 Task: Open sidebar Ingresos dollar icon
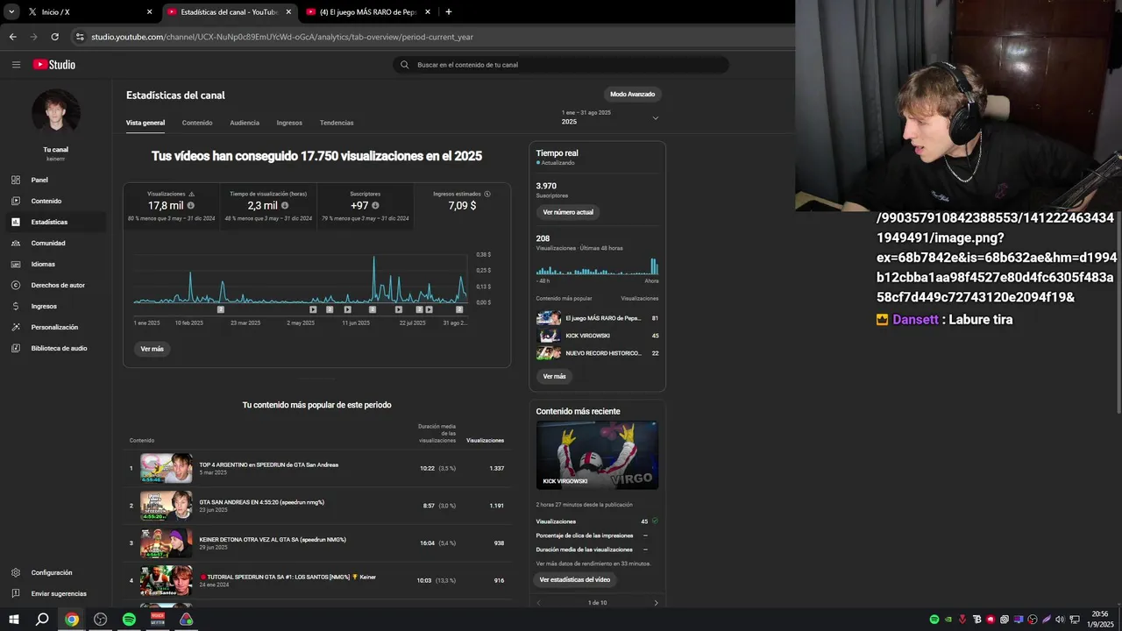[x=16, y=306]
